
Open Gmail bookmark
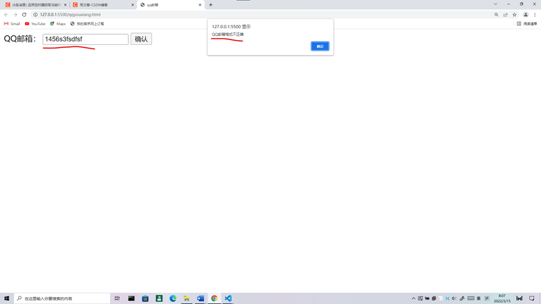pyautogui.click(x=12, y=24)
